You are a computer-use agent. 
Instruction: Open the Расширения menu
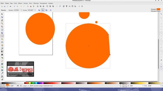pyautogui.click(x=43, y=3)
